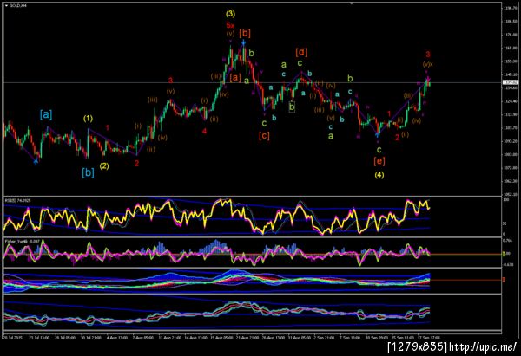This screenshot has height=356, width=521.
Task: Select the orange [d] wave label
Action: tap(301, 52)
